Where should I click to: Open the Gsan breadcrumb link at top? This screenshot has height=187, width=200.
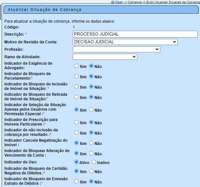point(119,2)
